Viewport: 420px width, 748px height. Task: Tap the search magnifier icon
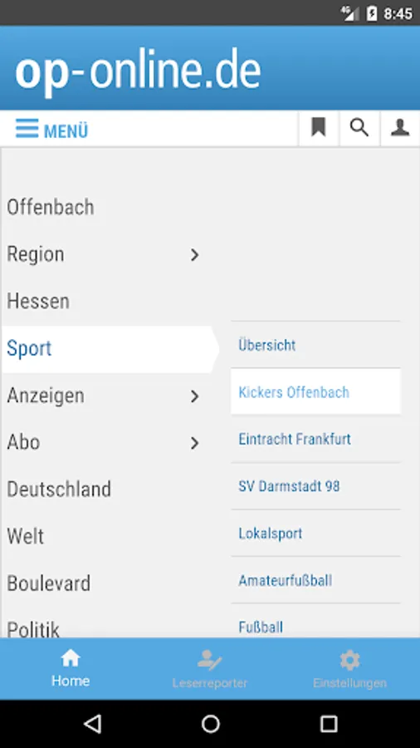click(359, 128)
